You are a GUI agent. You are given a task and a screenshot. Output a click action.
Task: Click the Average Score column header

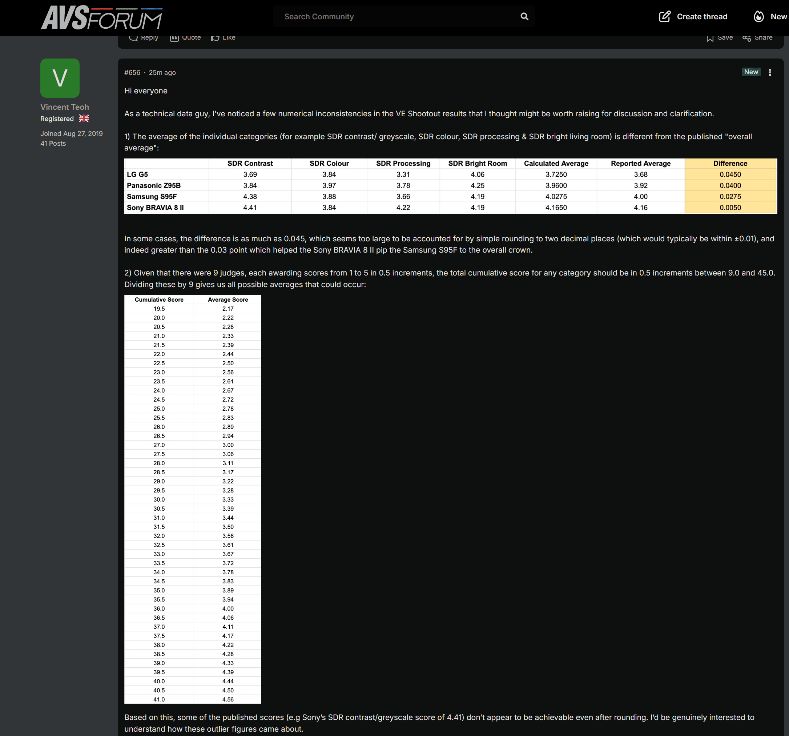pos(228,300)
